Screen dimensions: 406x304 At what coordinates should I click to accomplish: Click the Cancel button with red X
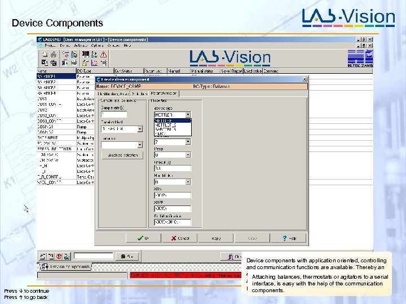coord(180,238)
